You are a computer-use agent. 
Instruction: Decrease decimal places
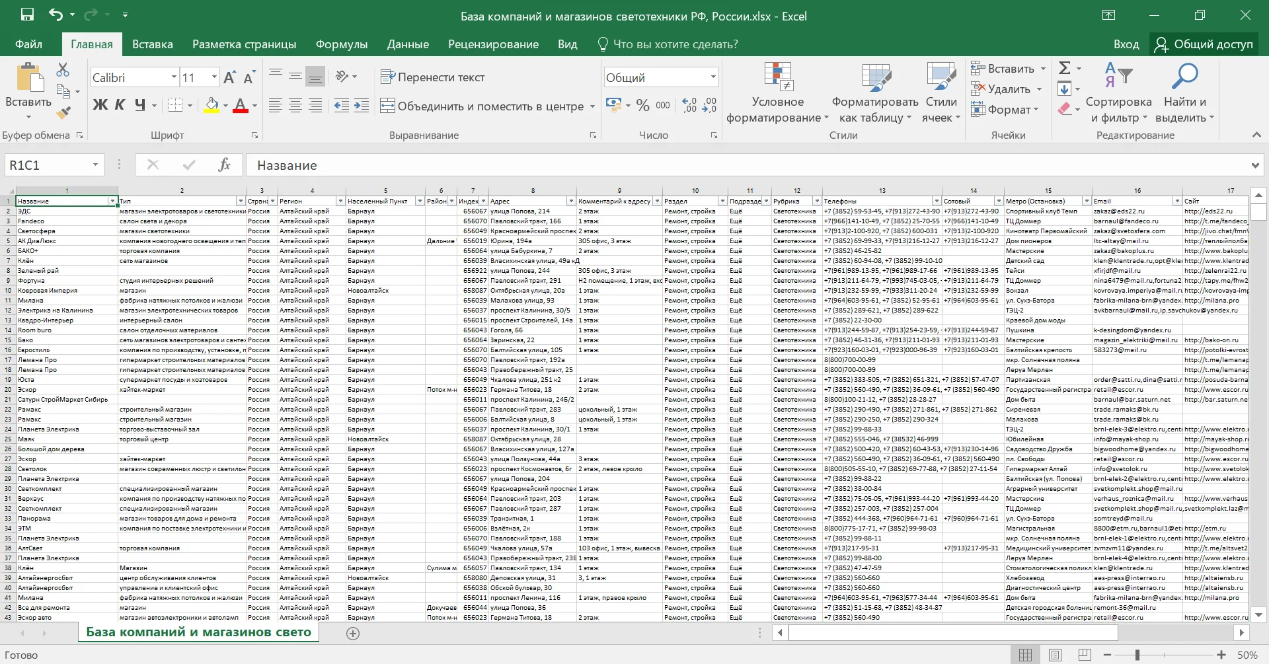pyautogui.click(x=709, y=105)
